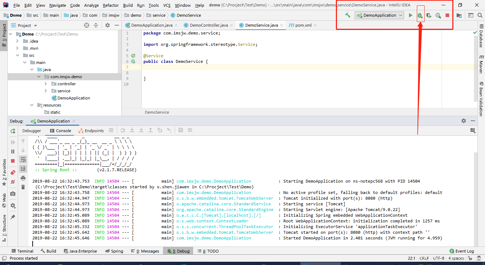The height and width of the screenshot is (265, 485).
Task: Stop the session in the Debug sidebar
Action: (13, 161)
